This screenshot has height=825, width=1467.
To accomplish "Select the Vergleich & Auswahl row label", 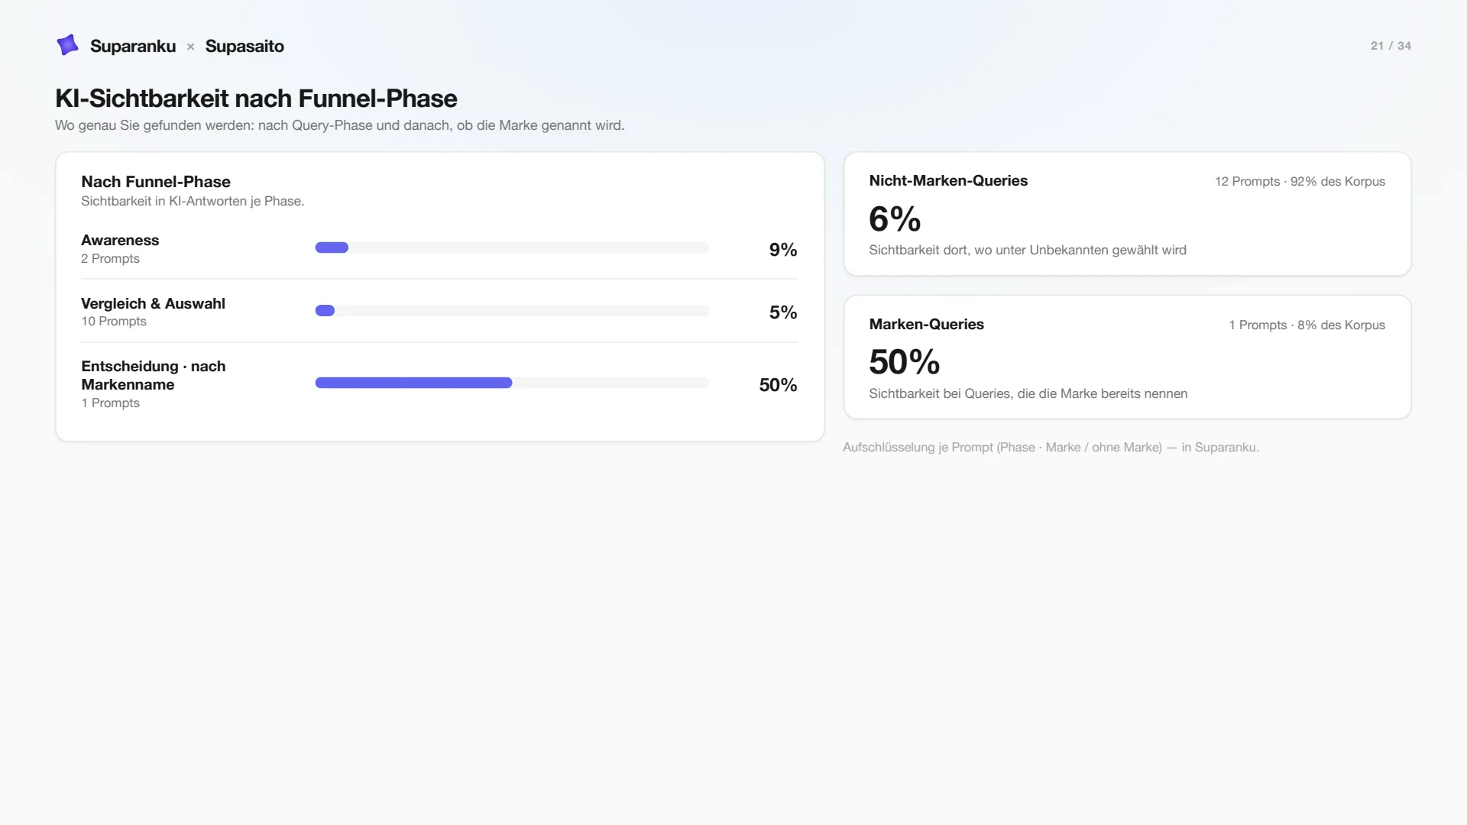I will [153, 303].
